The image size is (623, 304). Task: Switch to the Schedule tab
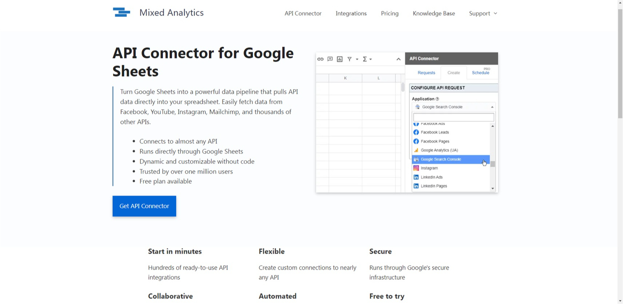tap(480, 73)
